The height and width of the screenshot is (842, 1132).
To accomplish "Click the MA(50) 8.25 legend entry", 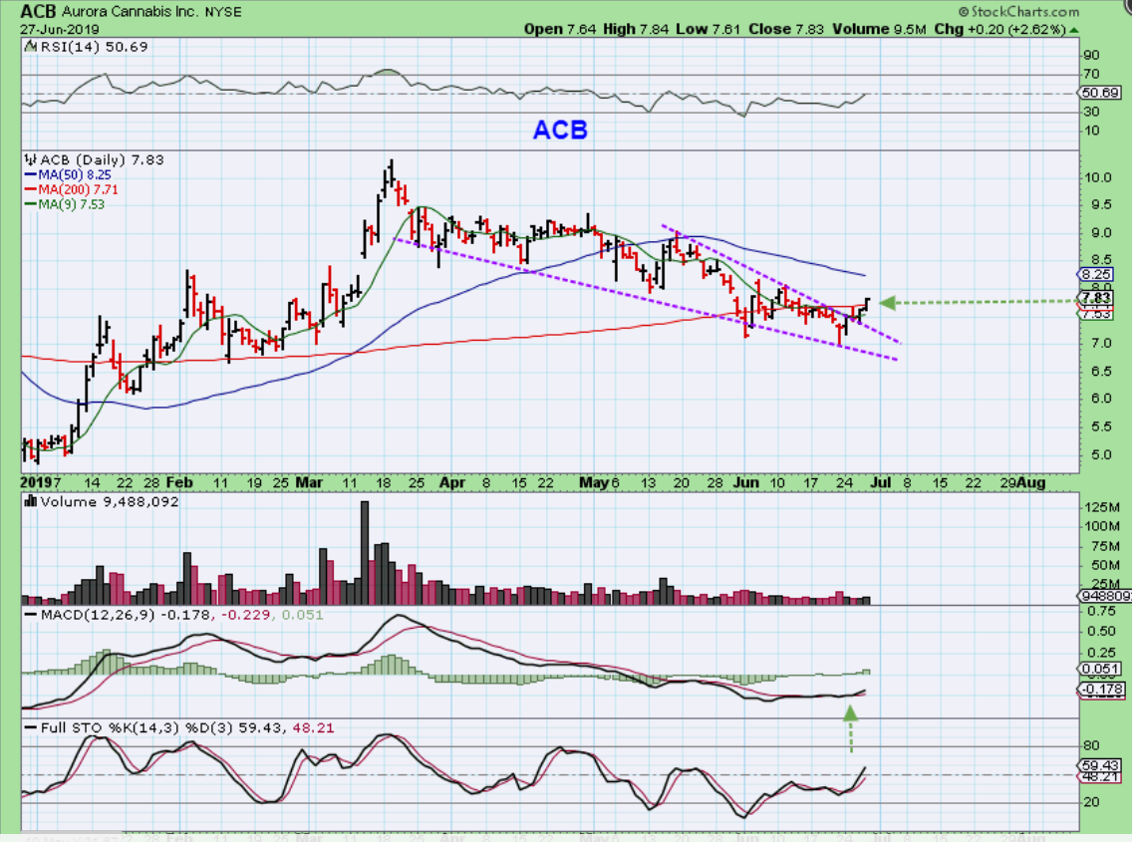I will (x=75, y=174).
